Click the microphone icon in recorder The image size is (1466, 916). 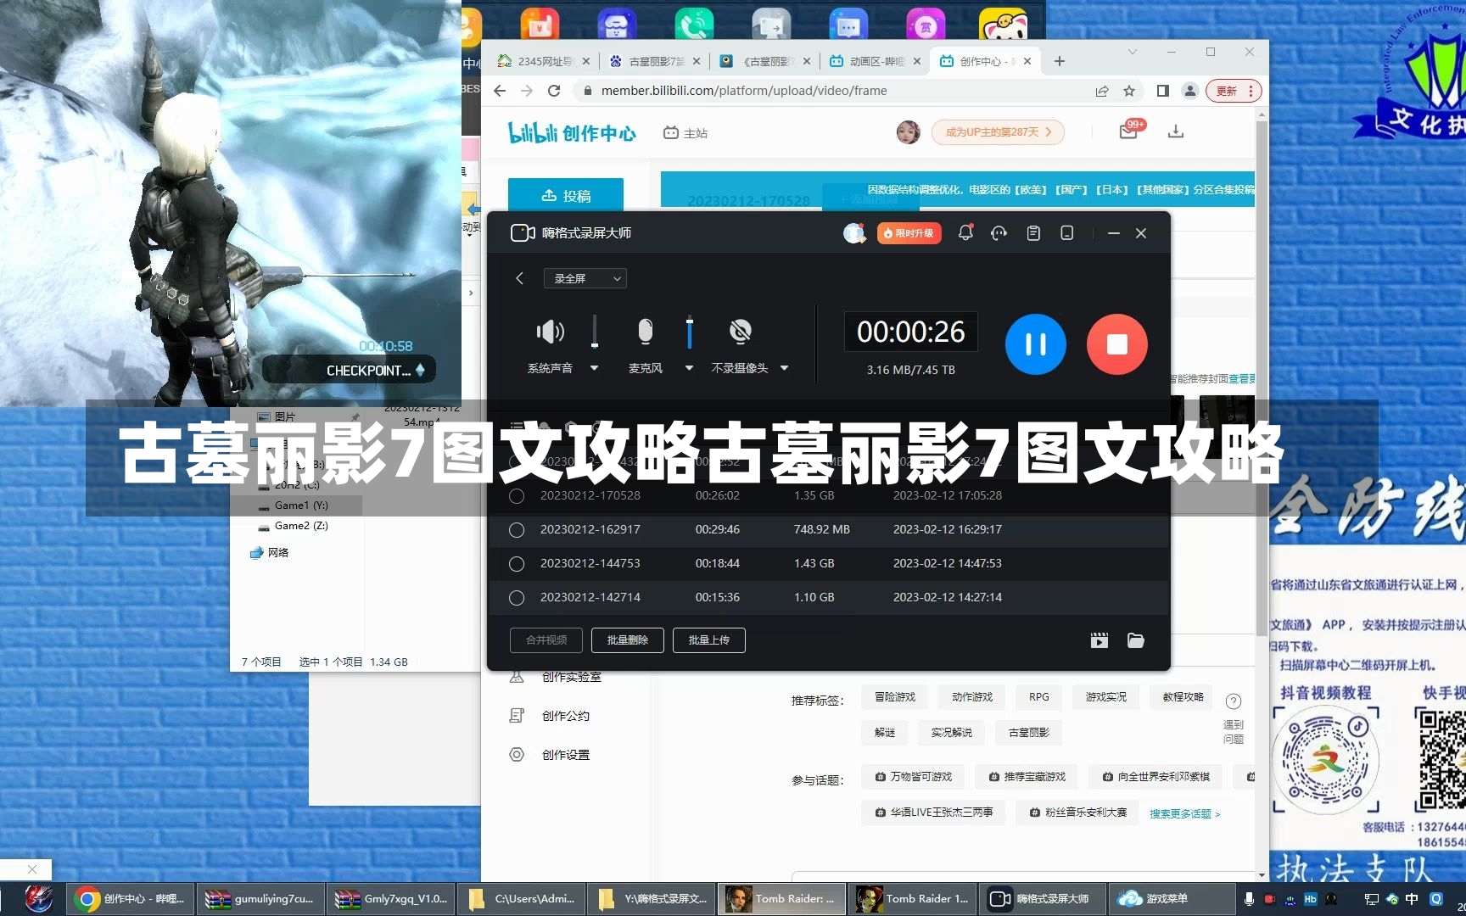coord(646,332)
